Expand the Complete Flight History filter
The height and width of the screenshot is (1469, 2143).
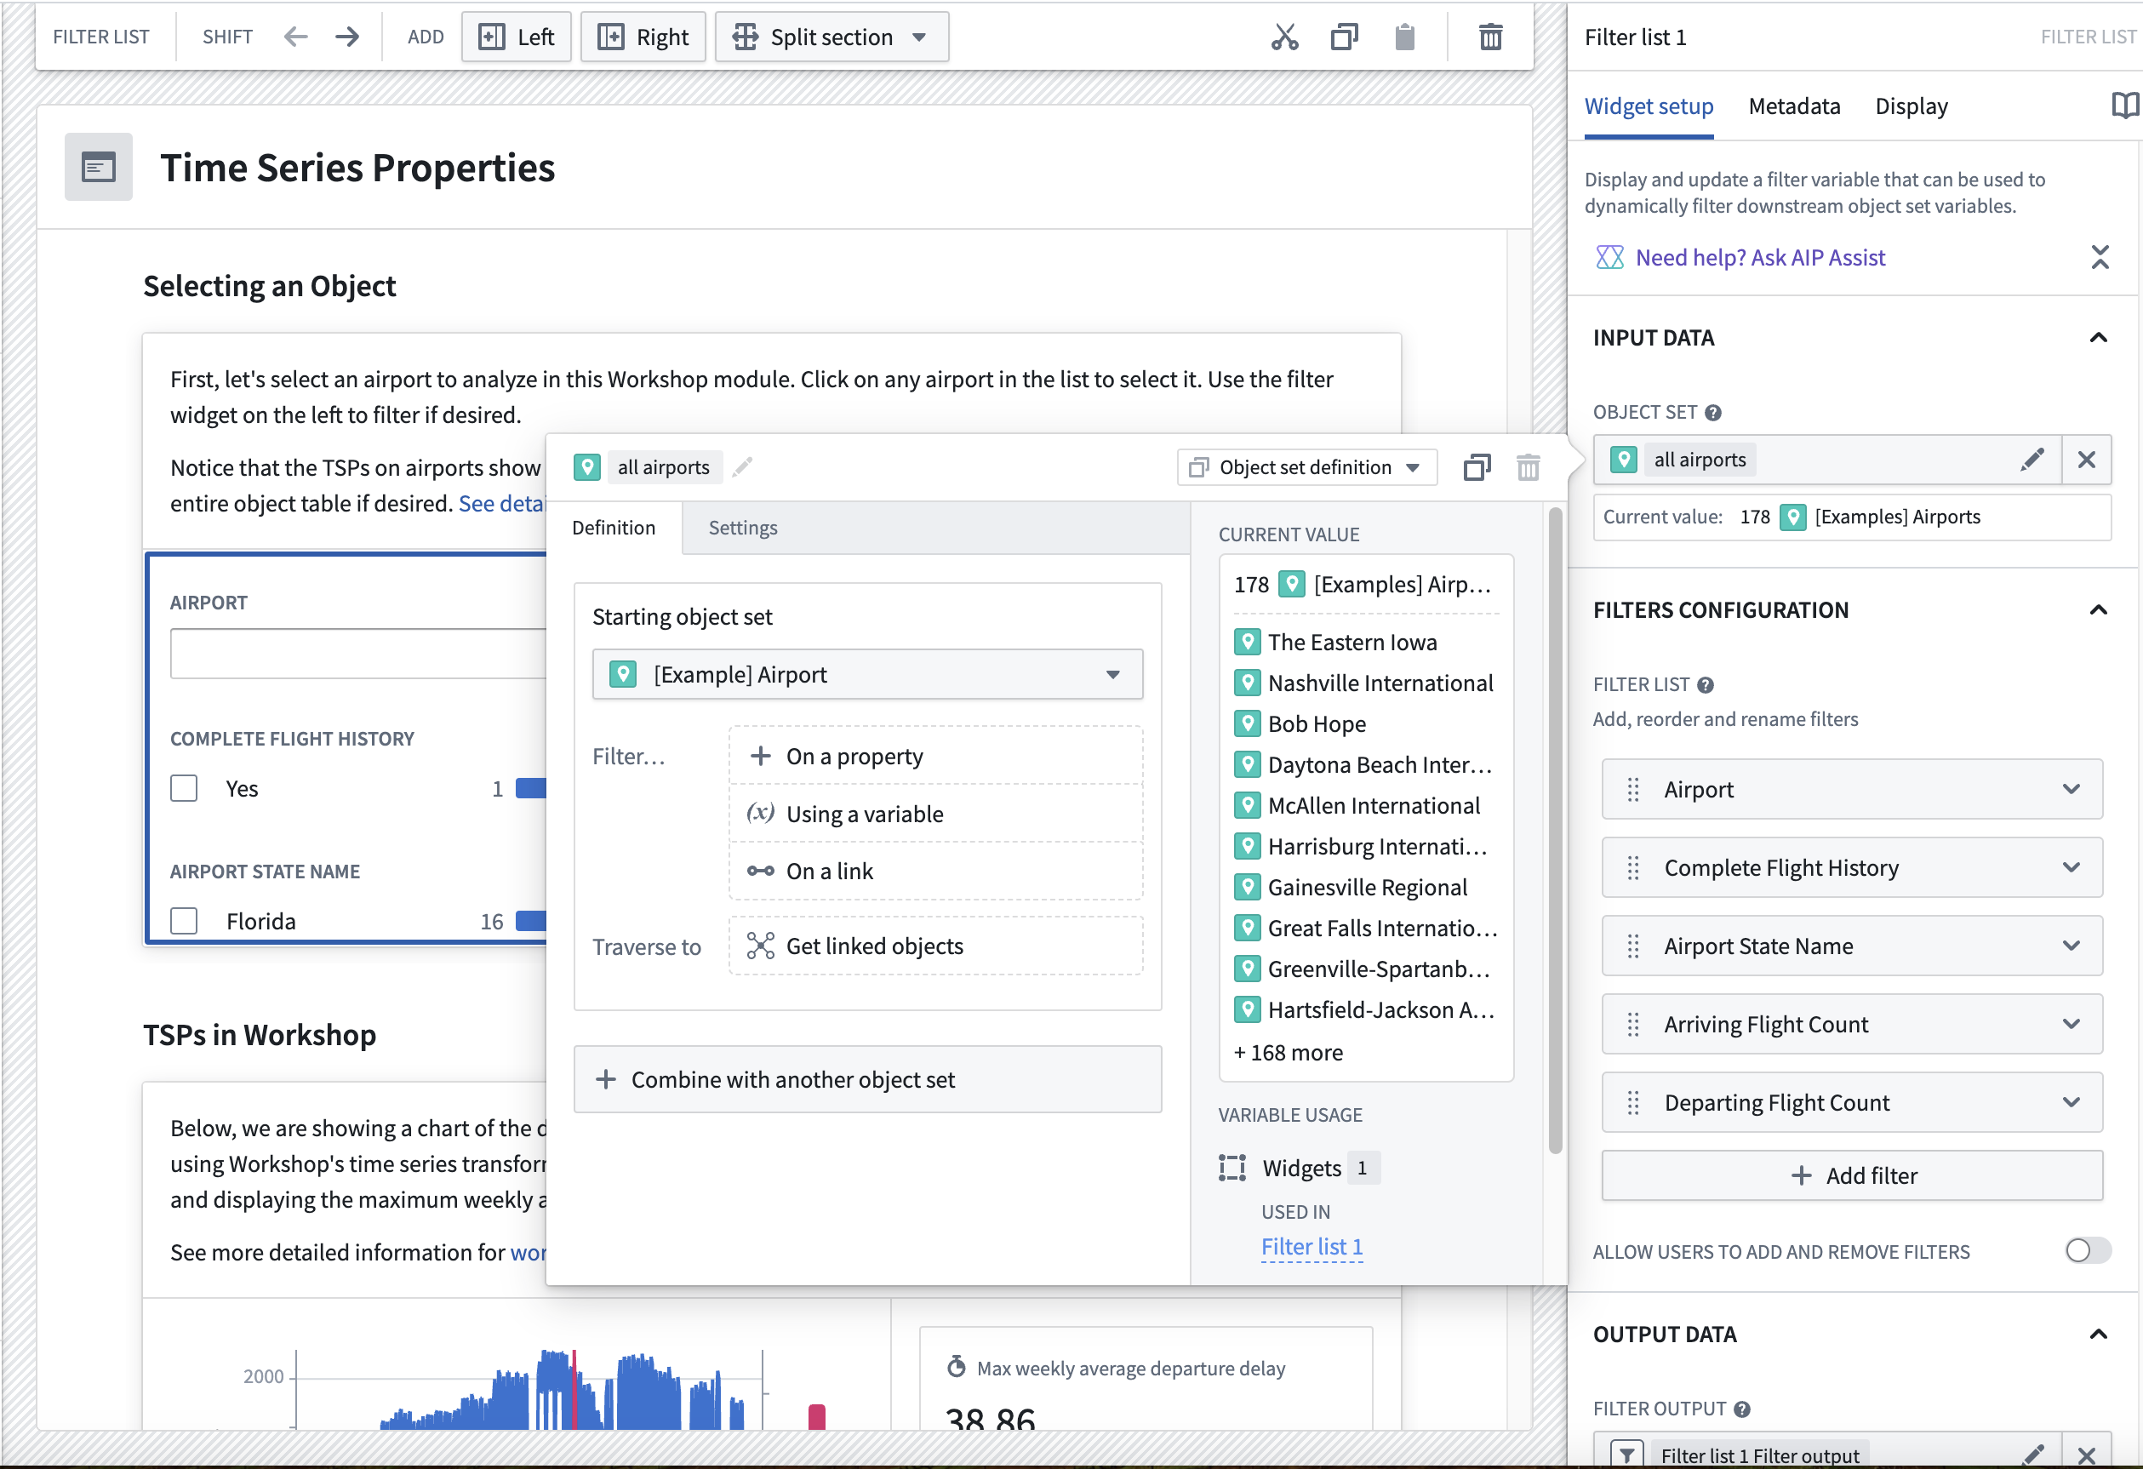(x=2071, y=868)
